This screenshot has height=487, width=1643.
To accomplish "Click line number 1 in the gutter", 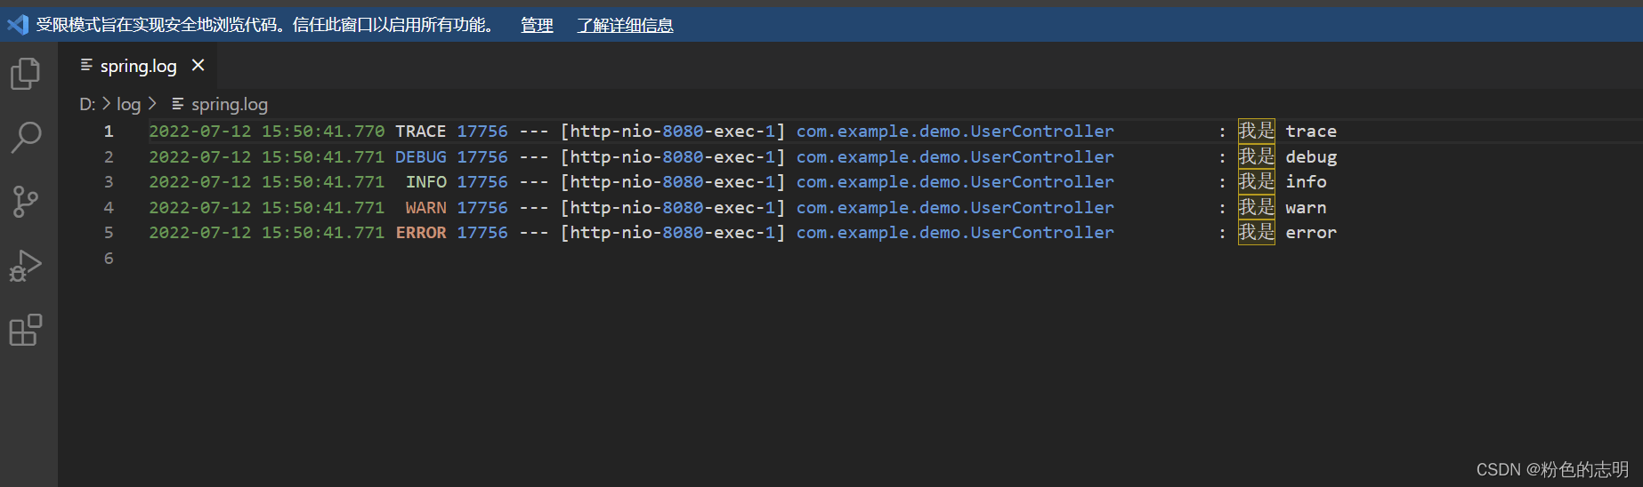I will pos(109,132).
